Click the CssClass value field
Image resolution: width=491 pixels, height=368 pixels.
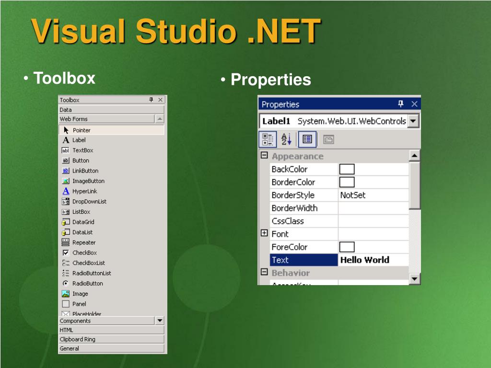pos(374,221)
